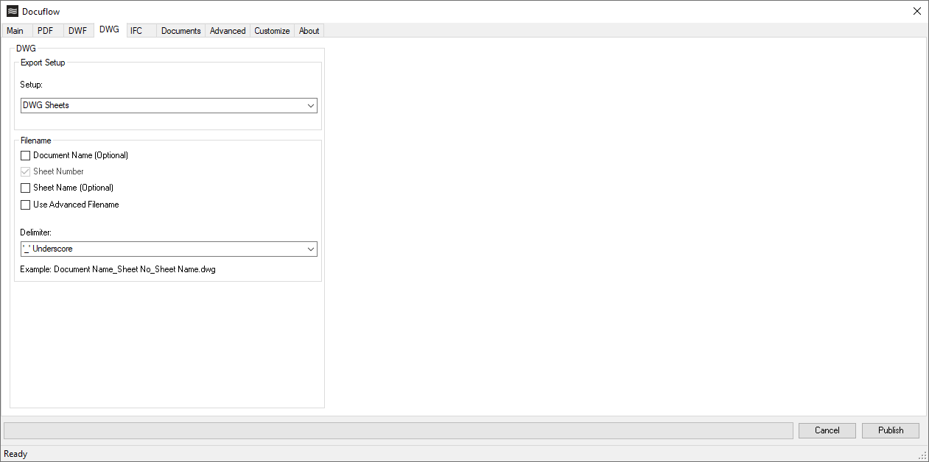This screenshot has width=929, height=462.
Task: Click the Delimiter dropdown arrow
Action: [x=310, y=249]
